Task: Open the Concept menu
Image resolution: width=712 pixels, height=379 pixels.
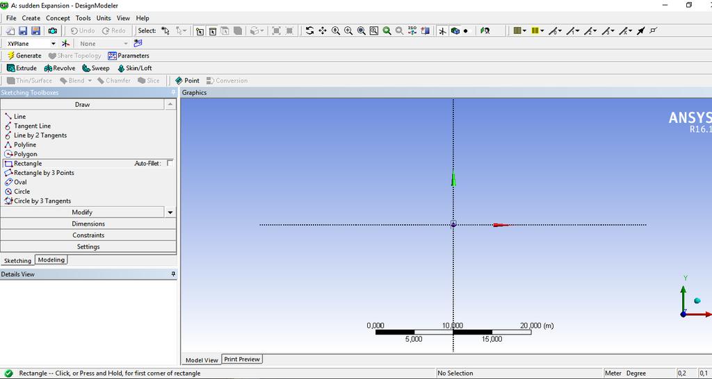Action: tap(58, 18)
